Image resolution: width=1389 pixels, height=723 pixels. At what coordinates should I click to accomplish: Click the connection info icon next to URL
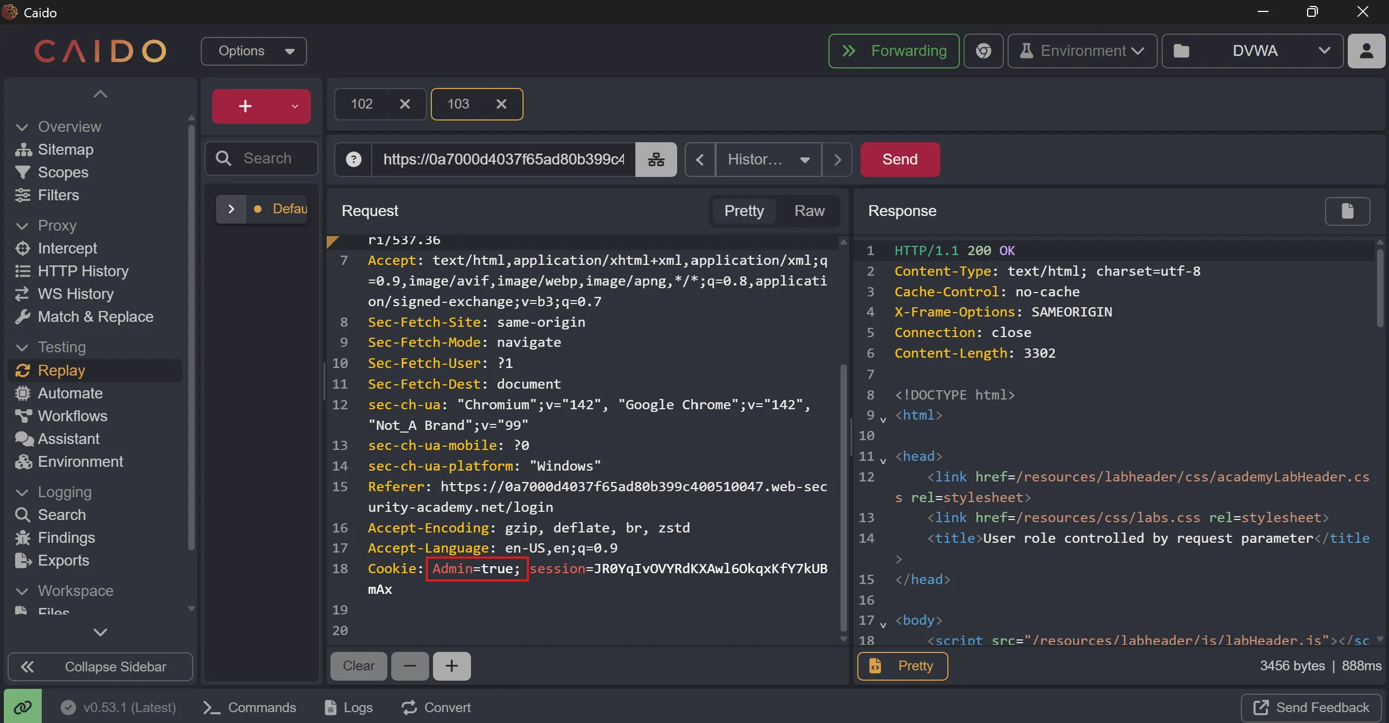click(x=656, y=159)
